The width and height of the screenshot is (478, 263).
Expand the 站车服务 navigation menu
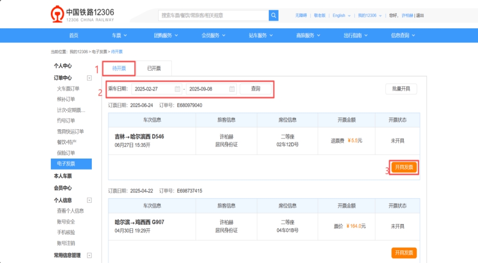[261, 35]
